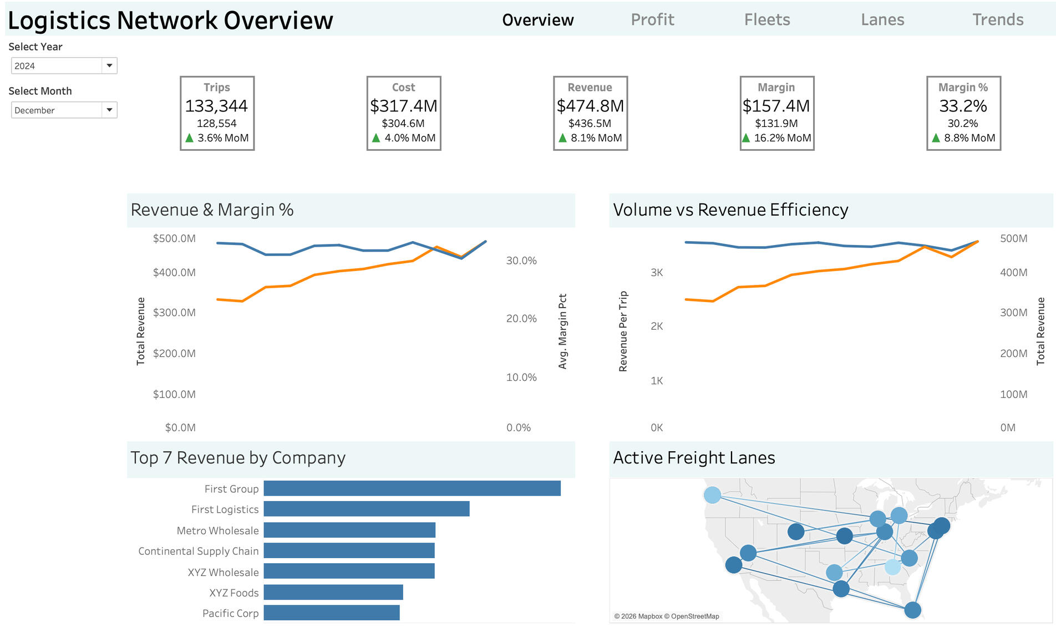Select the First Group revenue bar
The image size is (1056, 628).
click(x=412, y=488)
